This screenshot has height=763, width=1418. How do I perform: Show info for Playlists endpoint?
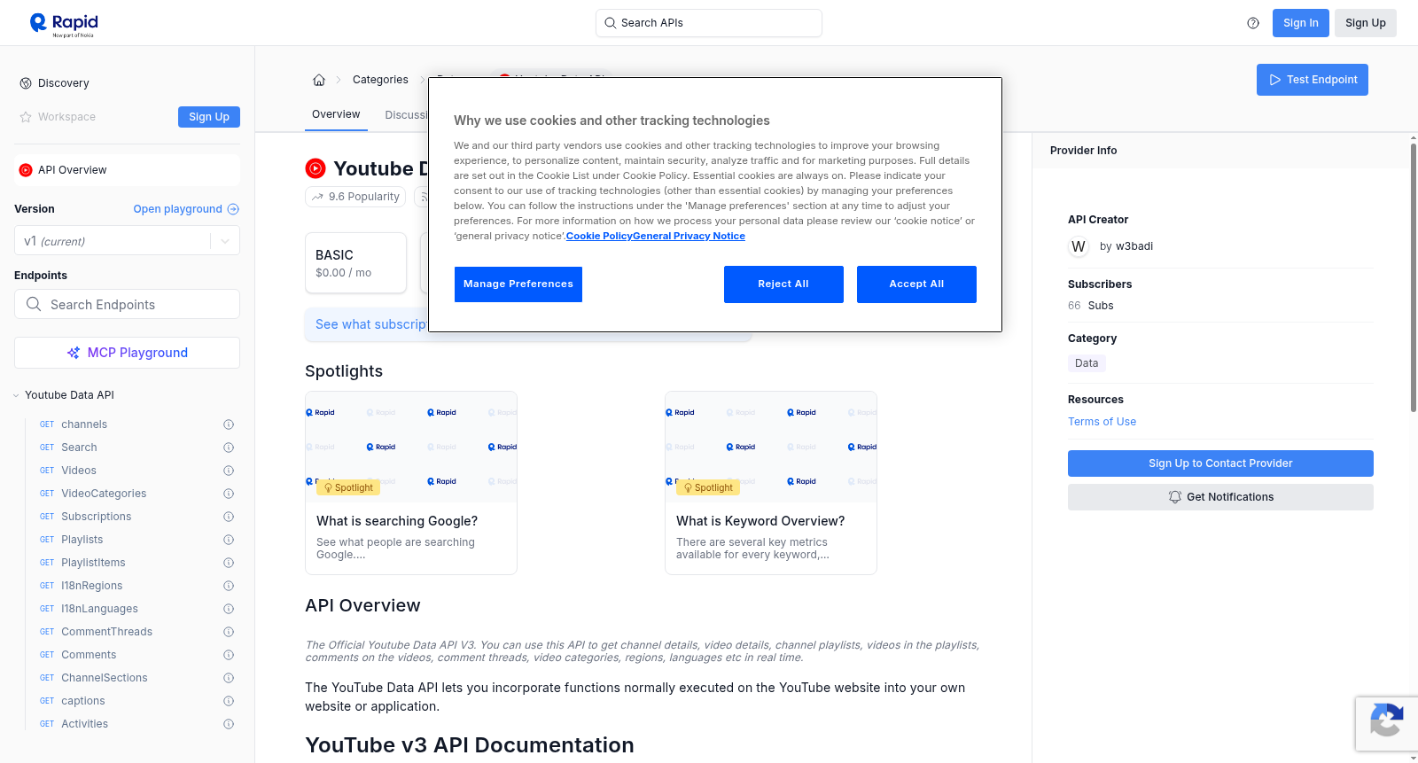point(229,540)
